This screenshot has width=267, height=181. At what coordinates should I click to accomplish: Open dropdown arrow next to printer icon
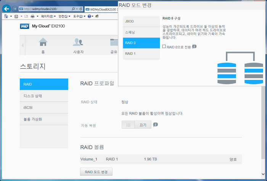[x=37, y=16]
